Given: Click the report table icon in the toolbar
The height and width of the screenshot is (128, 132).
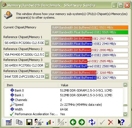Looking at the screenshot, I should [9, 122].
